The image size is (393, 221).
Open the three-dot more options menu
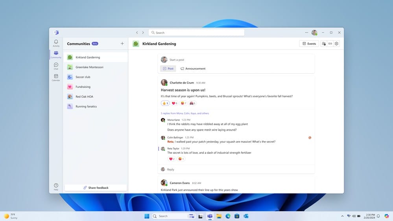pyautogui.click(x=306, y=33)
